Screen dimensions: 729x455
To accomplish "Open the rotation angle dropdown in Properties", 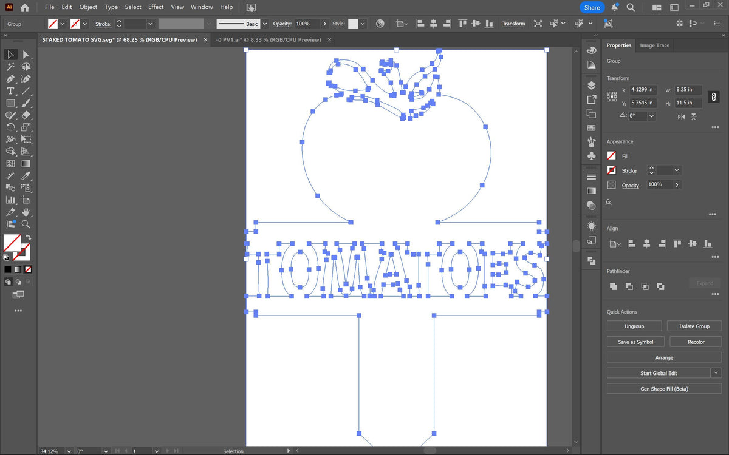I will tap(652, 116).
